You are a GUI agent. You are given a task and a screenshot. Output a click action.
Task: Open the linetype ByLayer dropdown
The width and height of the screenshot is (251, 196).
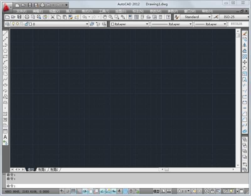click(191, 24)
